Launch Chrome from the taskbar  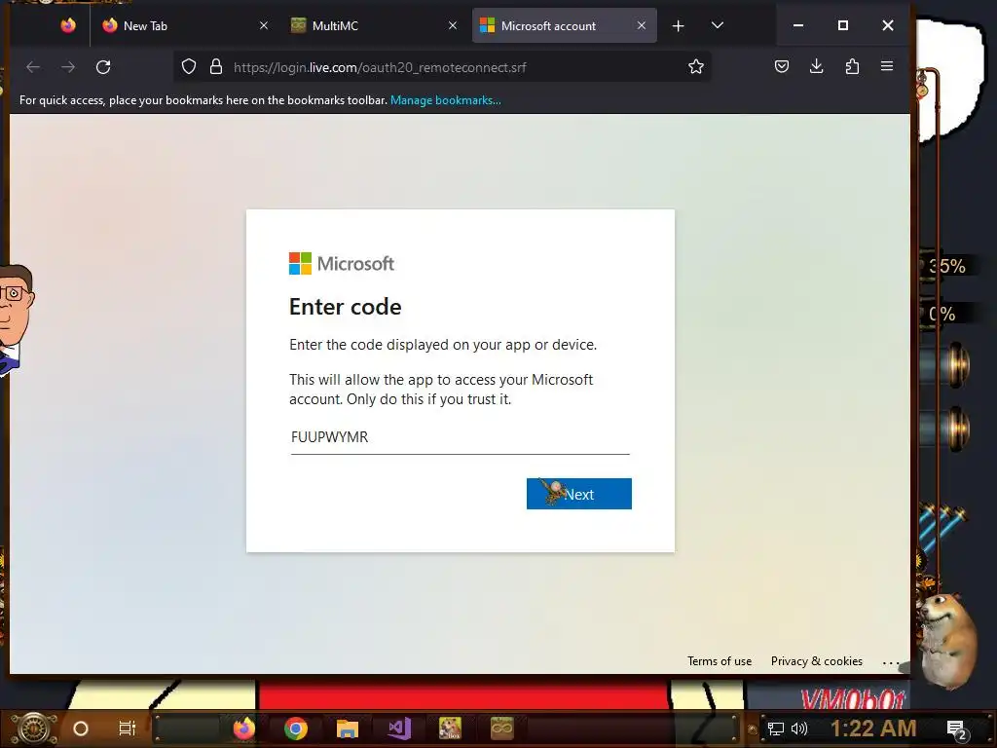[x=296, y=729]
